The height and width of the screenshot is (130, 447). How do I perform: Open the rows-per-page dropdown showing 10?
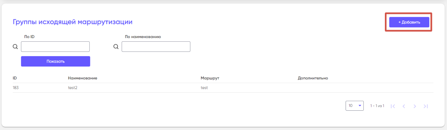click(355, 106)
